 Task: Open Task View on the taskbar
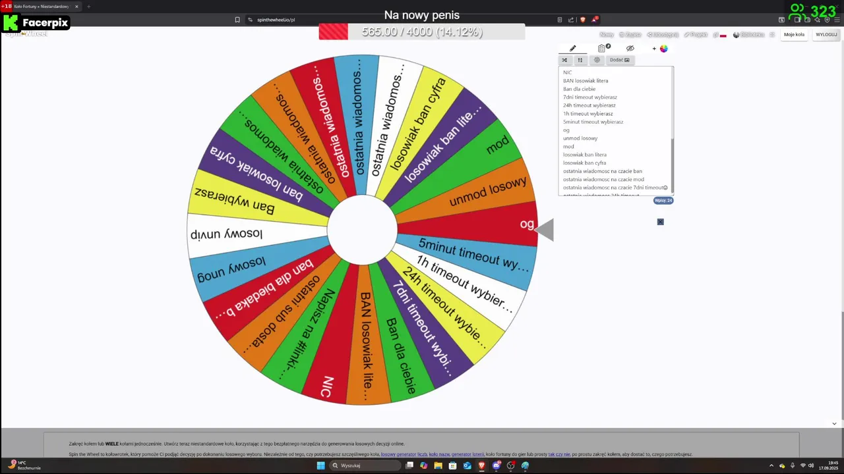409,465
